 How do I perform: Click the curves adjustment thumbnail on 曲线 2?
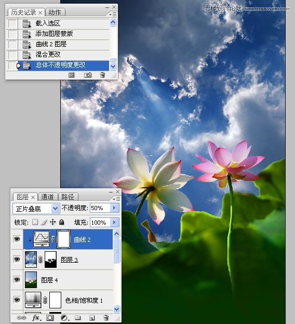pos(42,239)
